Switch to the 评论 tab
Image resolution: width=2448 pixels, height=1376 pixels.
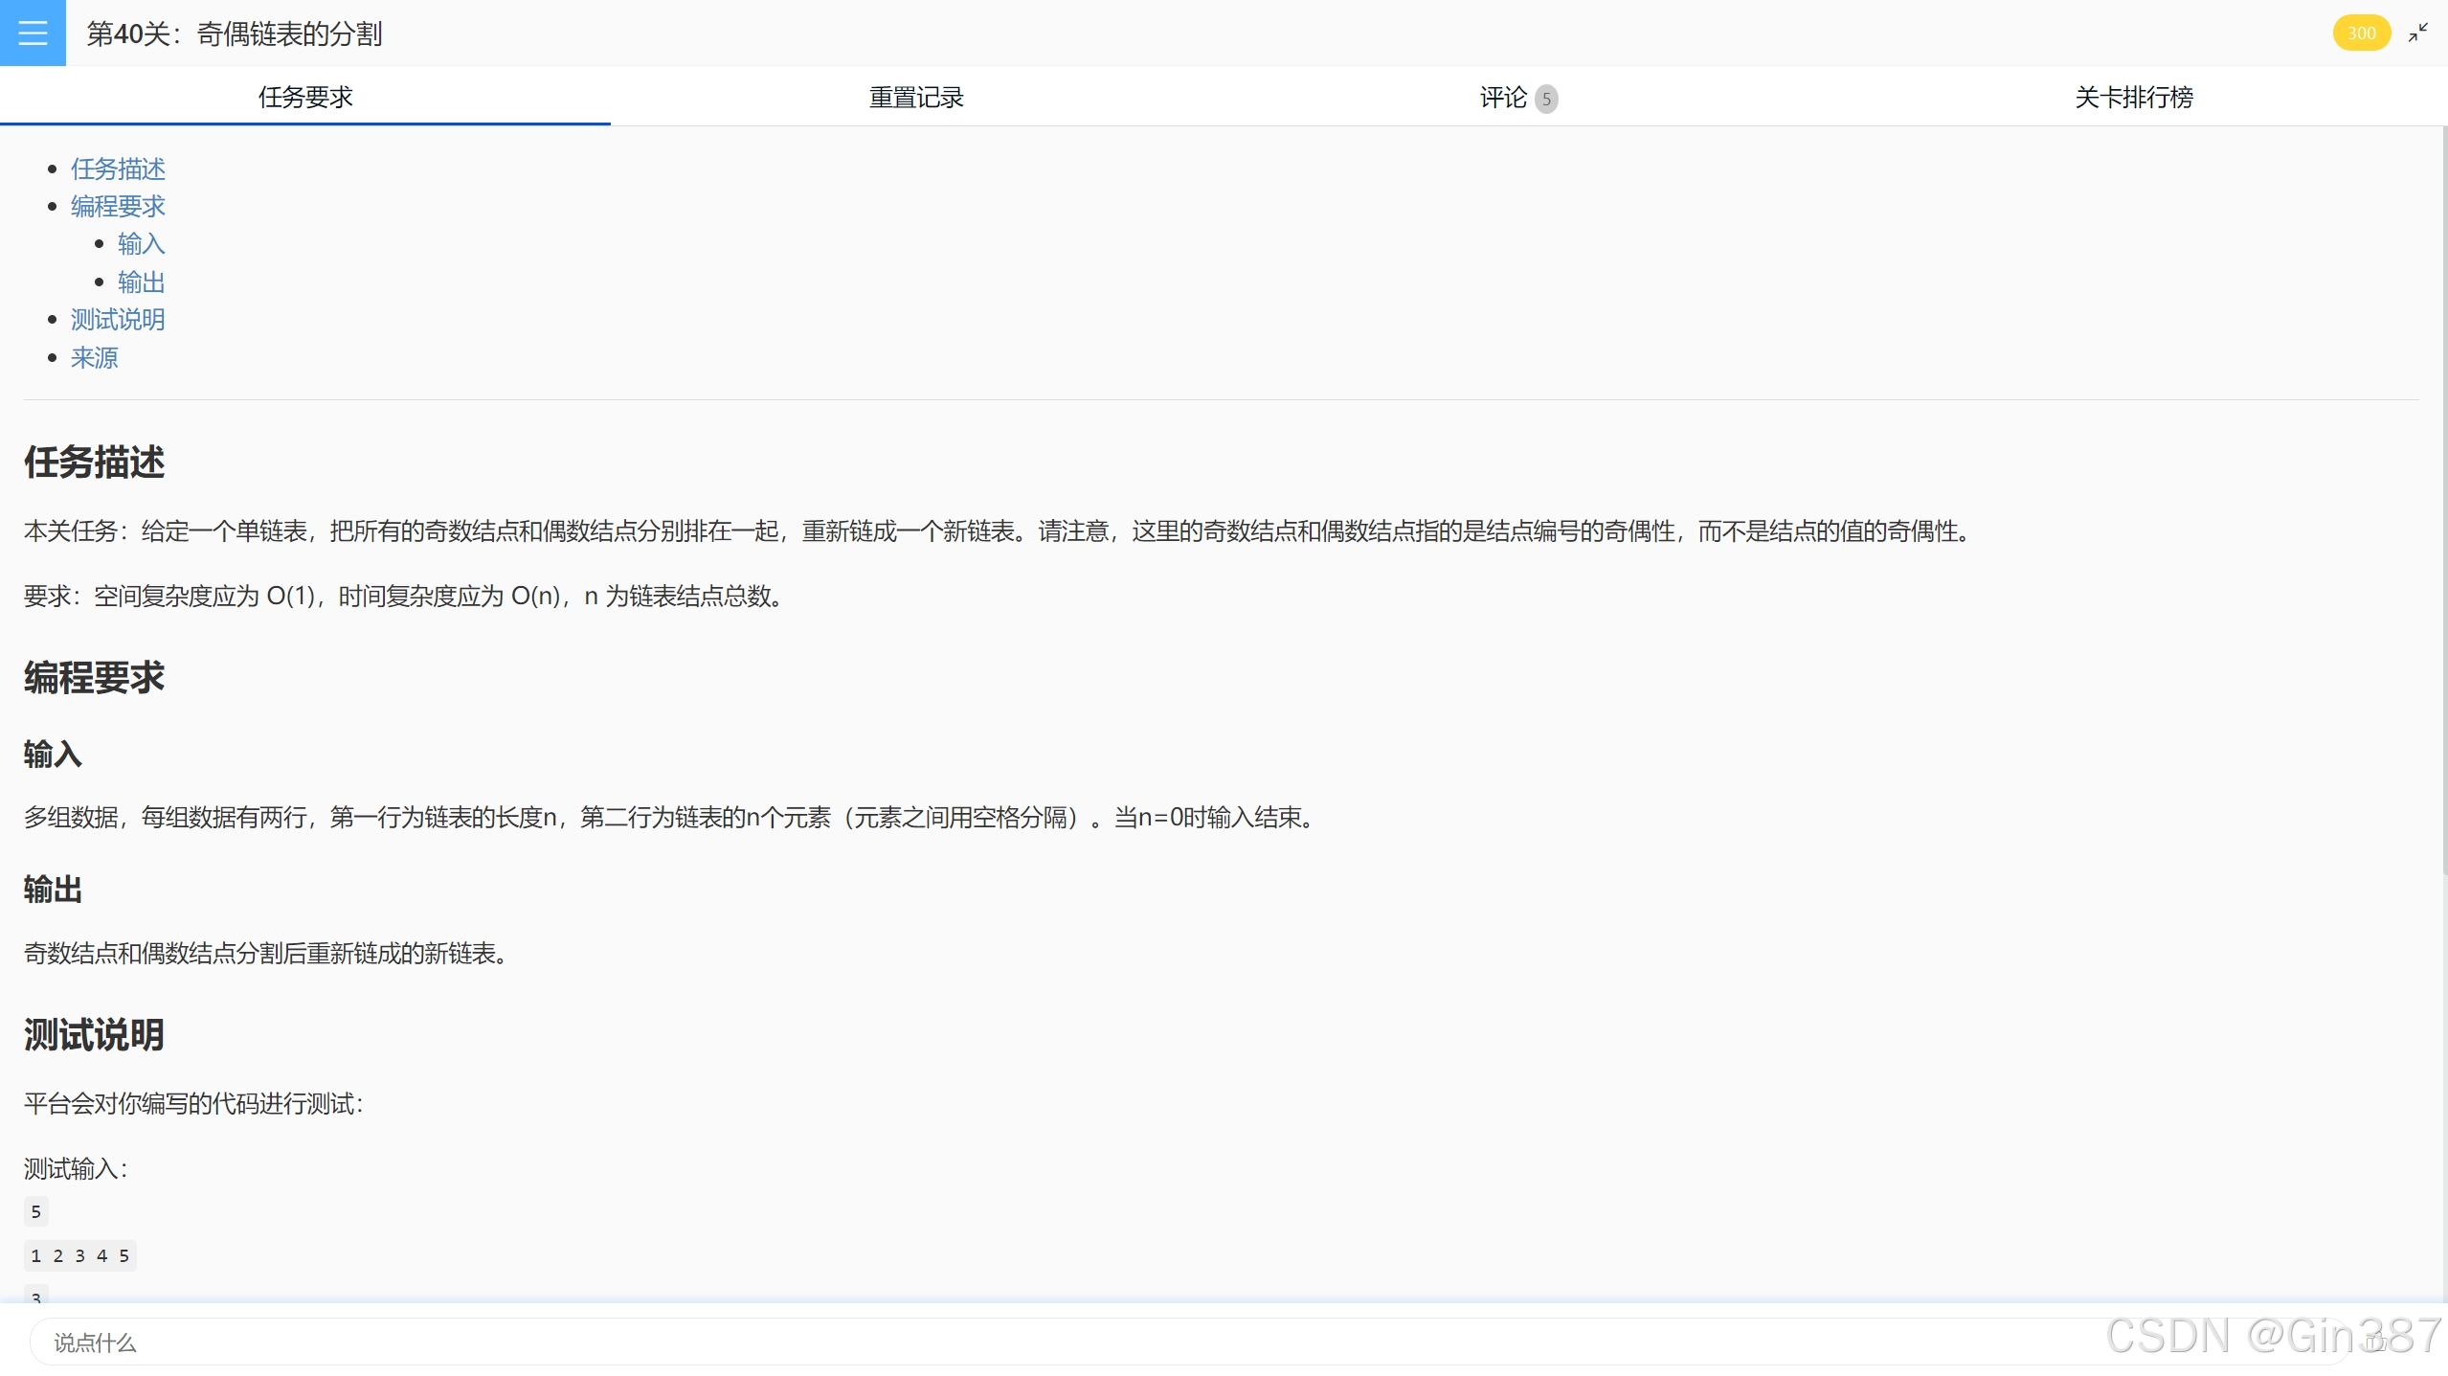point(1502,97)
